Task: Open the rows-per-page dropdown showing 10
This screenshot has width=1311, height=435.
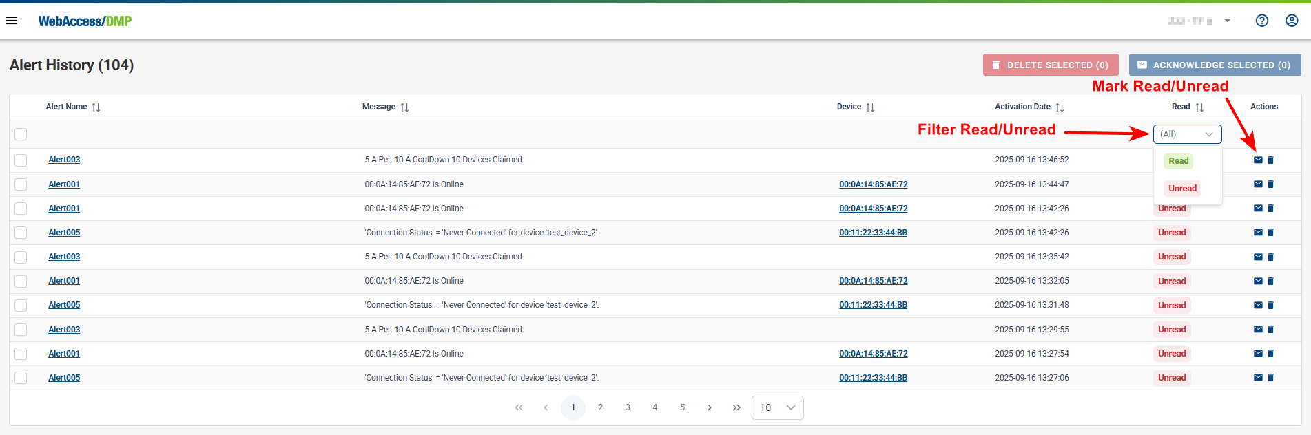Action: click(777, 407)
